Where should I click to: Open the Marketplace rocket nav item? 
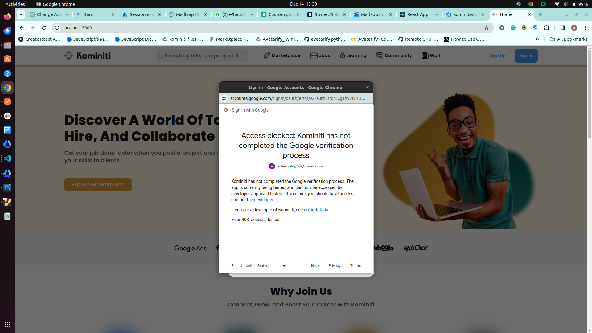282,55
